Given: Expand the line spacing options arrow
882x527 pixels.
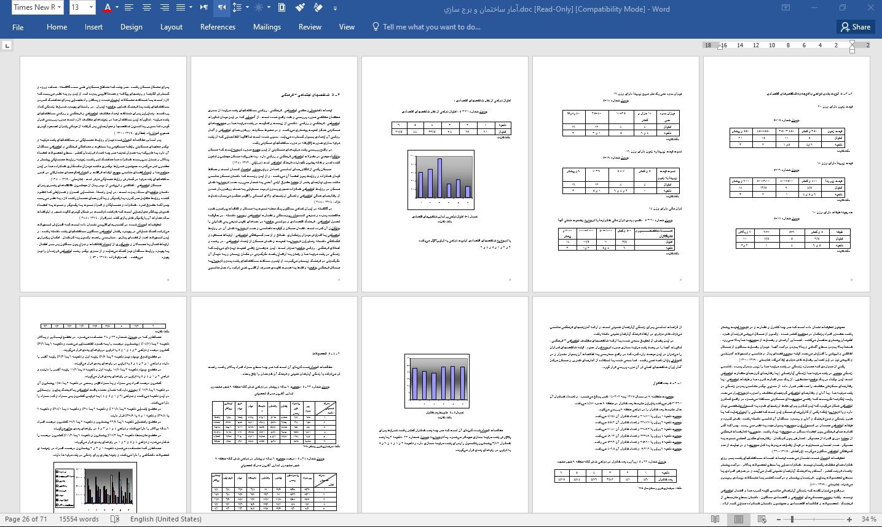Looking at the screenshot, I should point(247,7).
